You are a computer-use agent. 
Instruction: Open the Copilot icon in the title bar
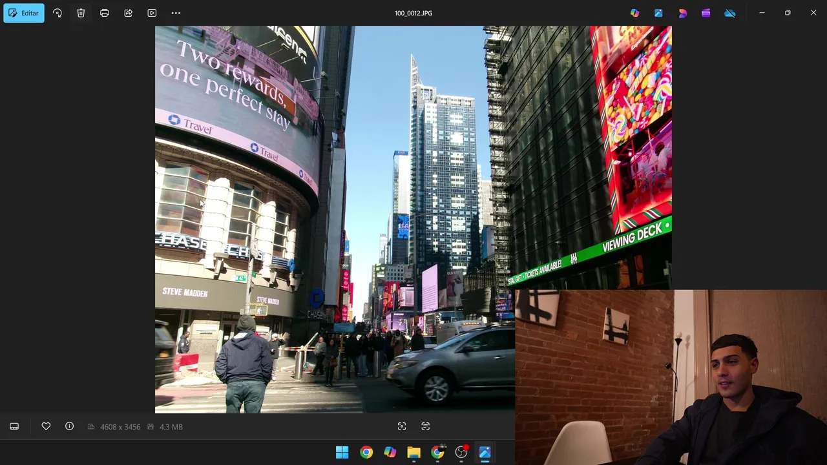point(634,13)
